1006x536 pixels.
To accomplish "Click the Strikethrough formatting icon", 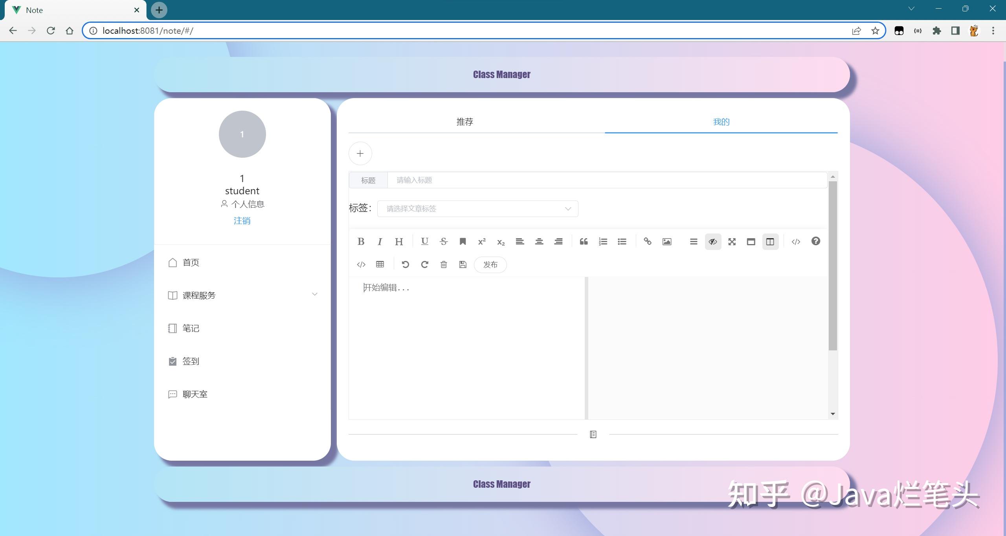I will (x=443, y=241).
